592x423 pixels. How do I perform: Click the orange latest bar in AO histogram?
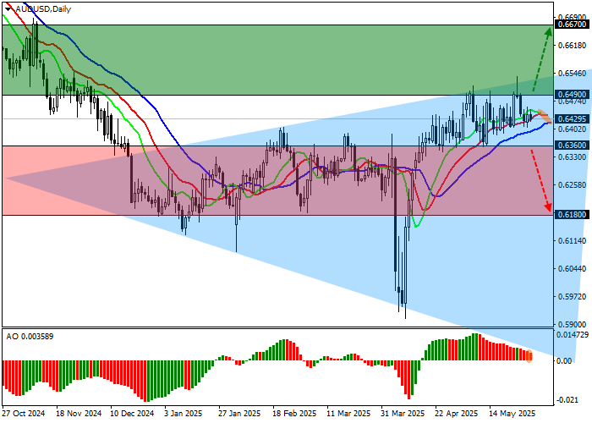[x=530, y=355]
